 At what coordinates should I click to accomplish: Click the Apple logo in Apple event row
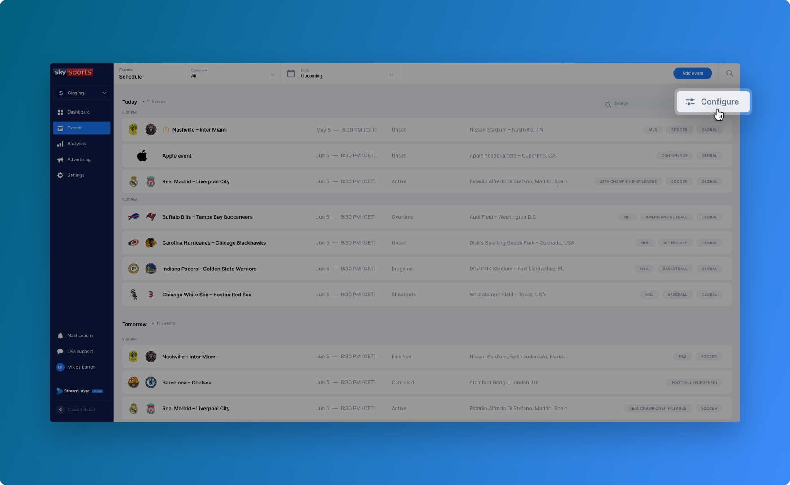coord(142,156)
